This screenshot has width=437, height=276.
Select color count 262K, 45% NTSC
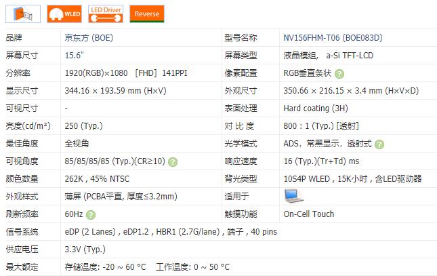pyautogui.click(x=97, y=178)
